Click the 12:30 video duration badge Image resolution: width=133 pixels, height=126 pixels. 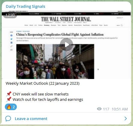click(10, 15)
